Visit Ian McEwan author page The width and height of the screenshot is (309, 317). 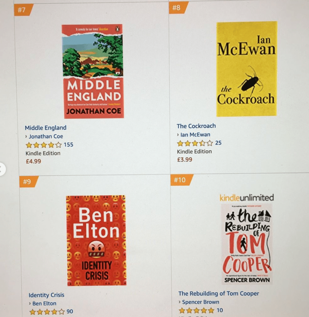195,135
